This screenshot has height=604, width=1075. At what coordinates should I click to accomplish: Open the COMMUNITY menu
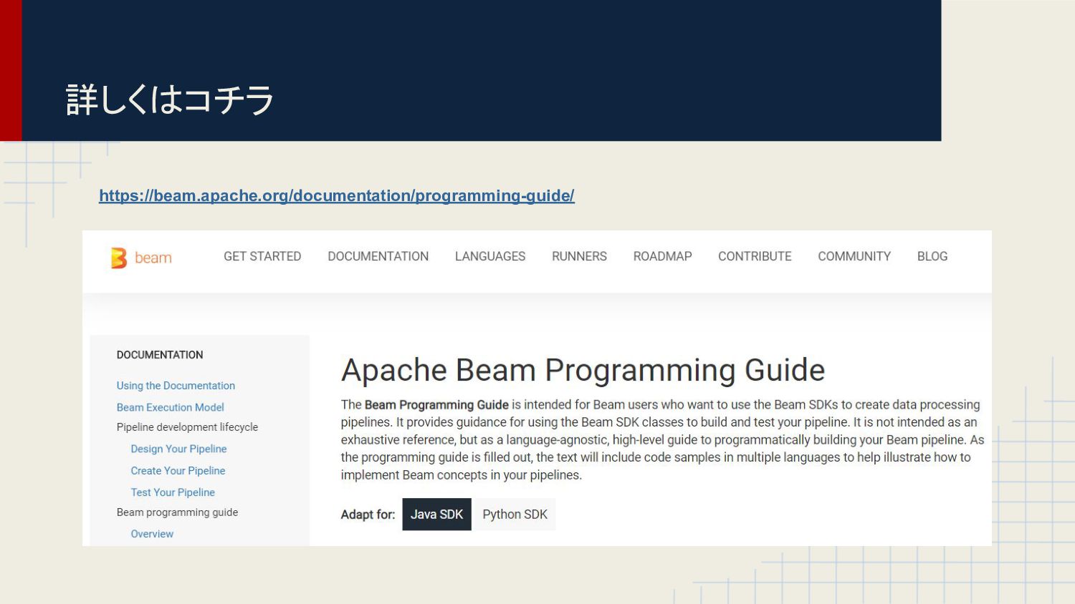854,256
